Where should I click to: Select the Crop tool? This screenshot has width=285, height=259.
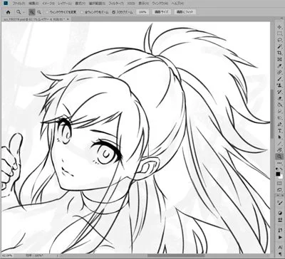click(x=280, y=53)
